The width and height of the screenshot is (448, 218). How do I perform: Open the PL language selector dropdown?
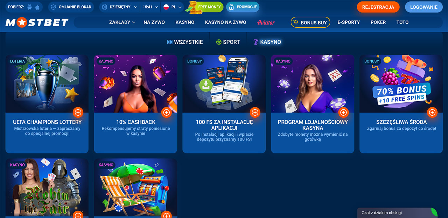click(x=173, y=7)
